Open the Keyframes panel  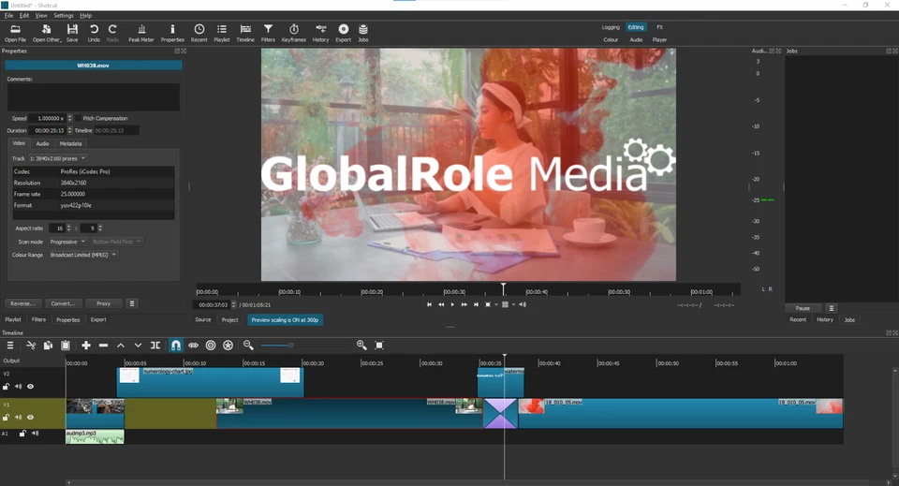[293, 33]
